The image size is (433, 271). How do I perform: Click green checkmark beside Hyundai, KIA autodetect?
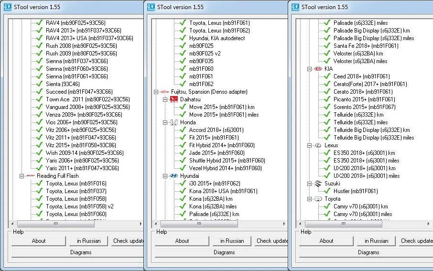tap(183, 38)
